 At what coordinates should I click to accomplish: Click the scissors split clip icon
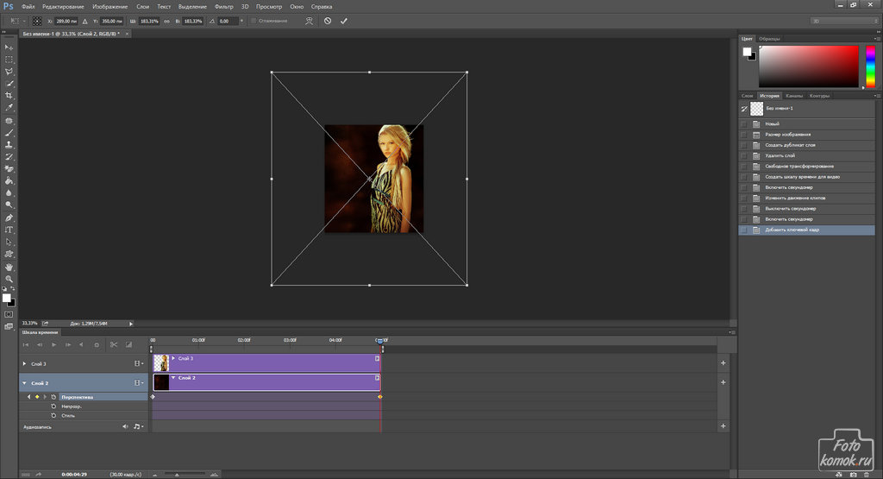tap(113, 345)
